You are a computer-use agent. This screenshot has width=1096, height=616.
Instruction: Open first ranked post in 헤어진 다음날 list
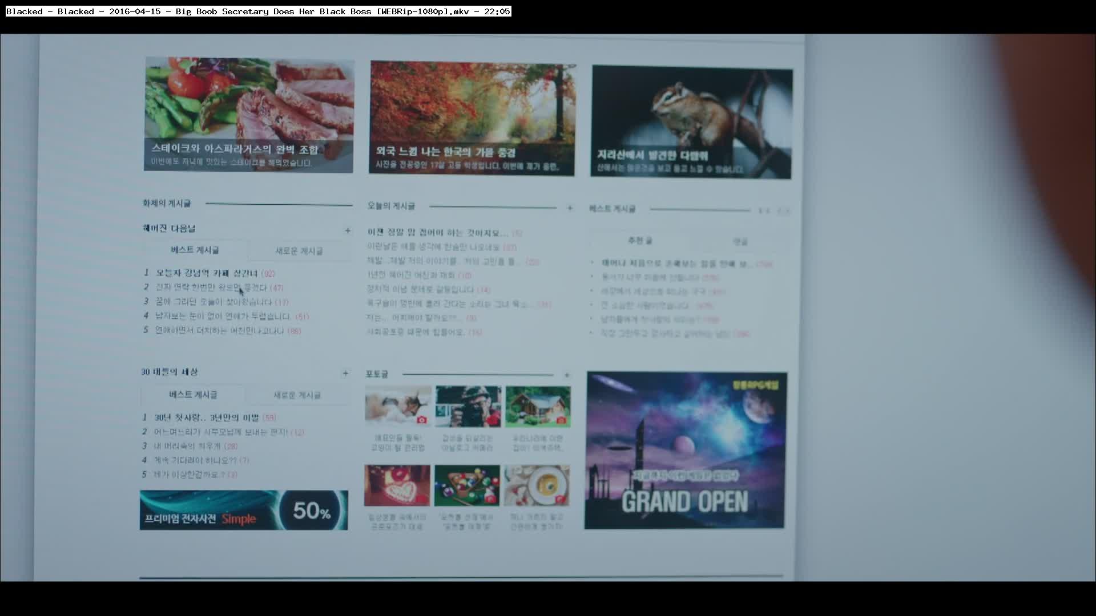coord(207,273)
